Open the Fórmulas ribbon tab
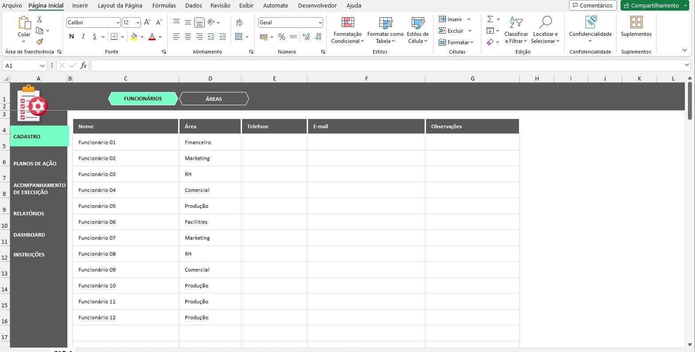This screenshot has height=352, width=695. [164, 6]
